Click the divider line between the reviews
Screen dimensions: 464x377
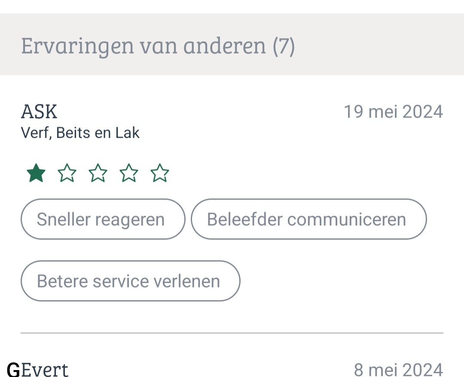point(232,333)
